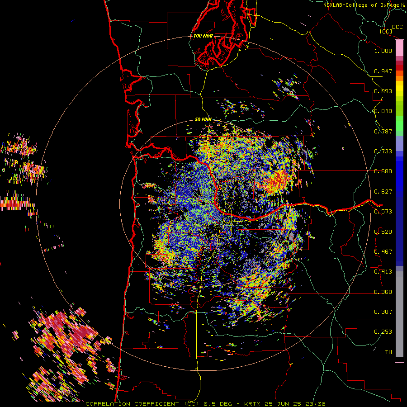
Task: Click the 100 NMI range ring label
Action: pyautogui.click(x=203, y=36)
